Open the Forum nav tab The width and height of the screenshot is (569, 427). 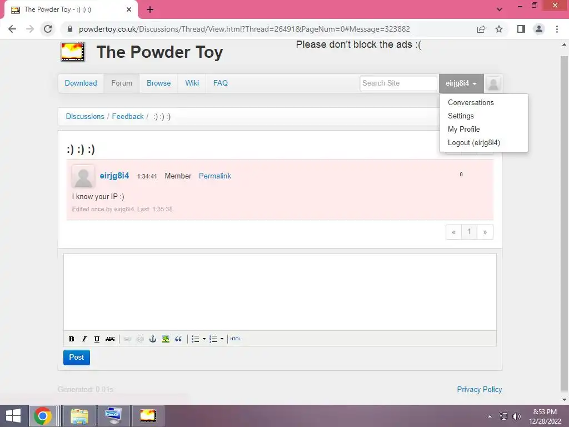122,83
